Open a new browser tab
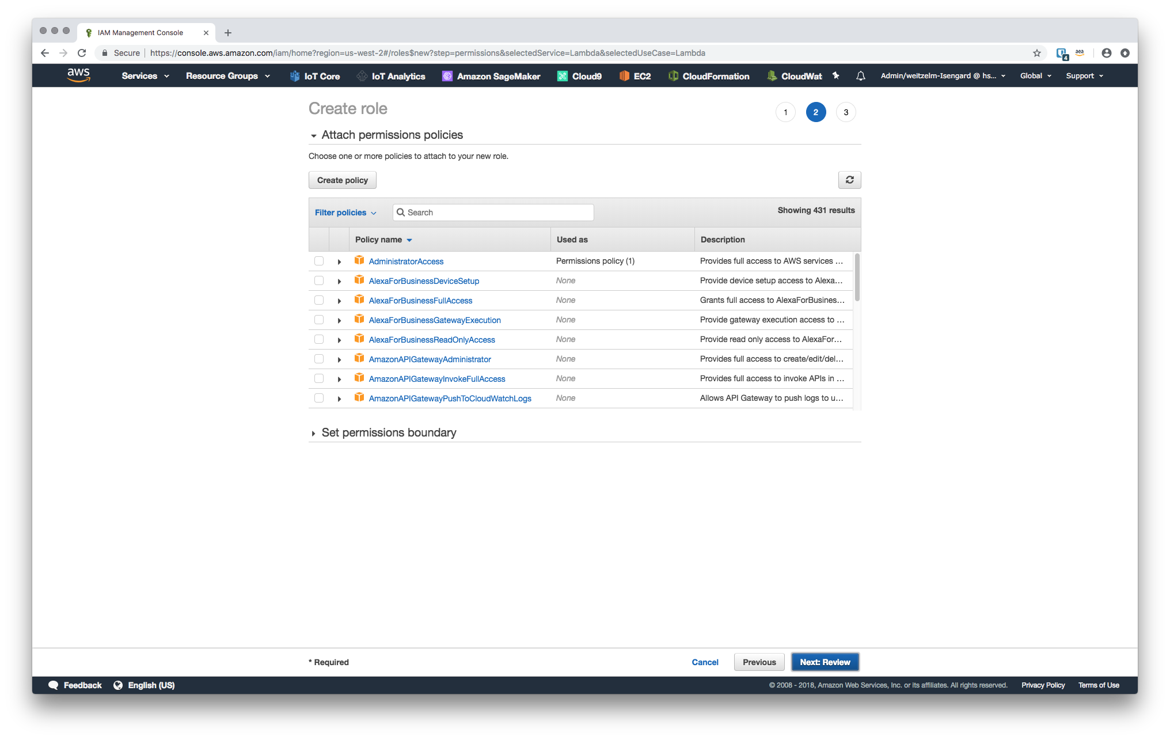 (x=228, y=33)
